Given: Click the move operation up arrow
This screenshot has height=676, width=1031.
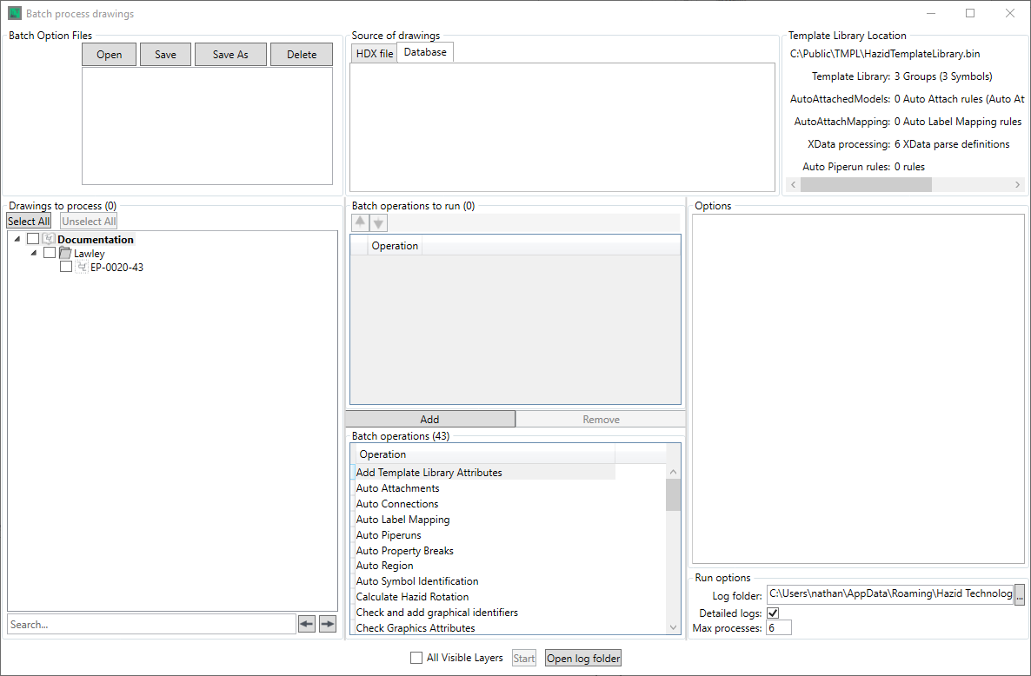Looking at the screenshot, I should [x=360, y=222].
